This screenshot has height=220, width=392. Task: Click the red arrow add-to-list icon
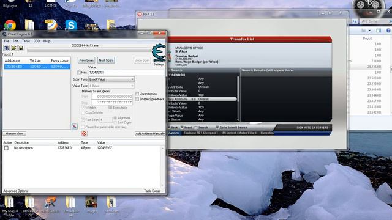point(75,127)
